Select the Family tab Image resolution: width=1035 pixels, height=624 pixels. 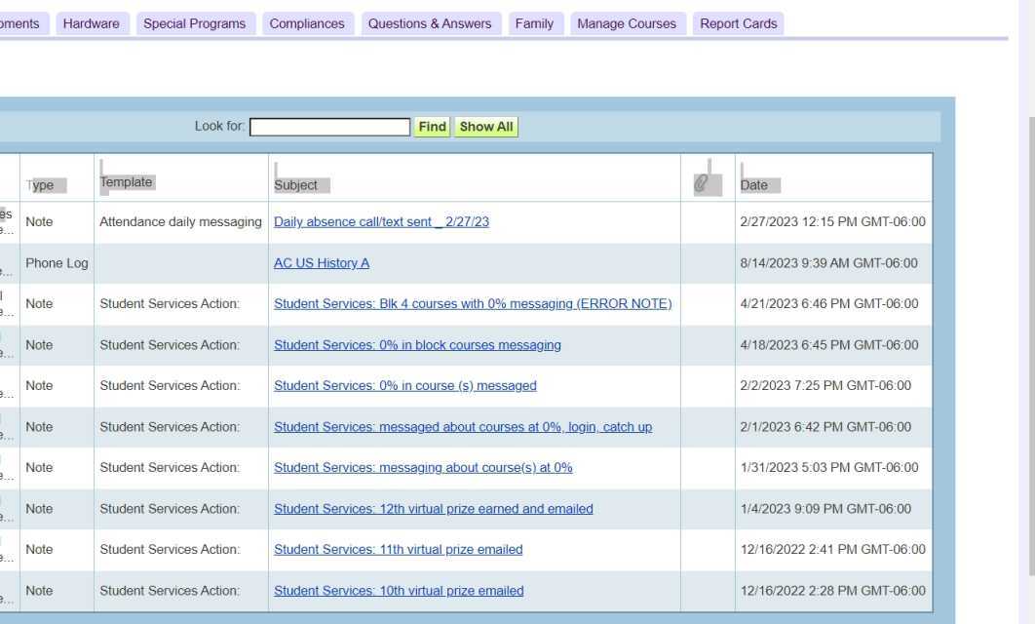tap(533, 23)
